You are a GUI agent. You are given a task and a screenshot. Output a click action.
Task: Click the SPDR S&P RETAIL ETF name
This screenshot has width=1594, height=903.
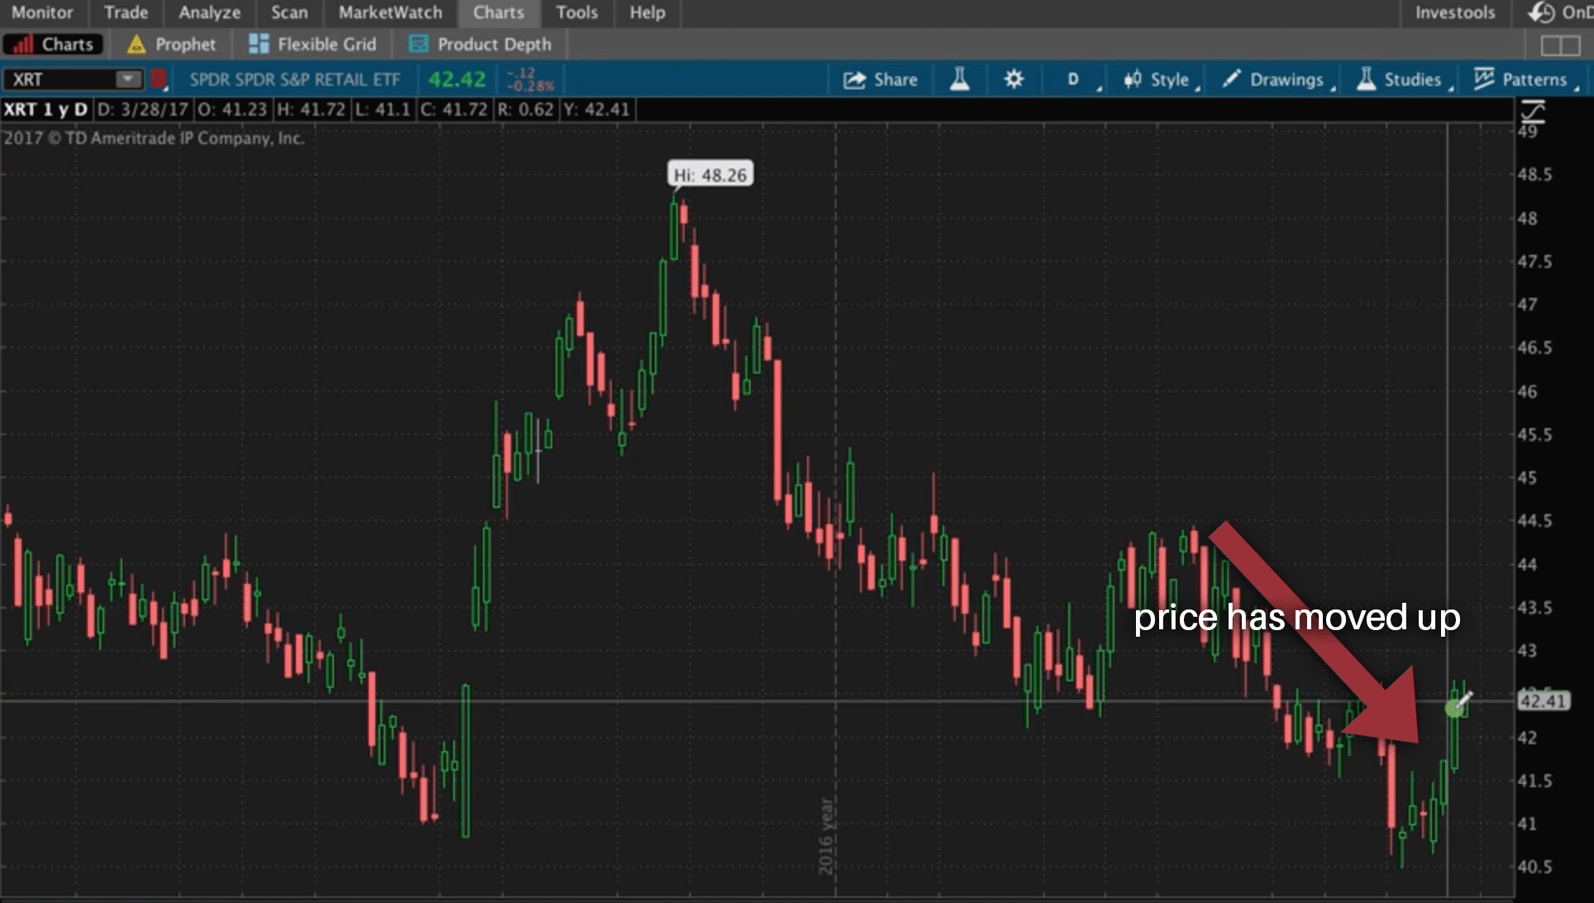pyautogui.click(x=294, y=80)
